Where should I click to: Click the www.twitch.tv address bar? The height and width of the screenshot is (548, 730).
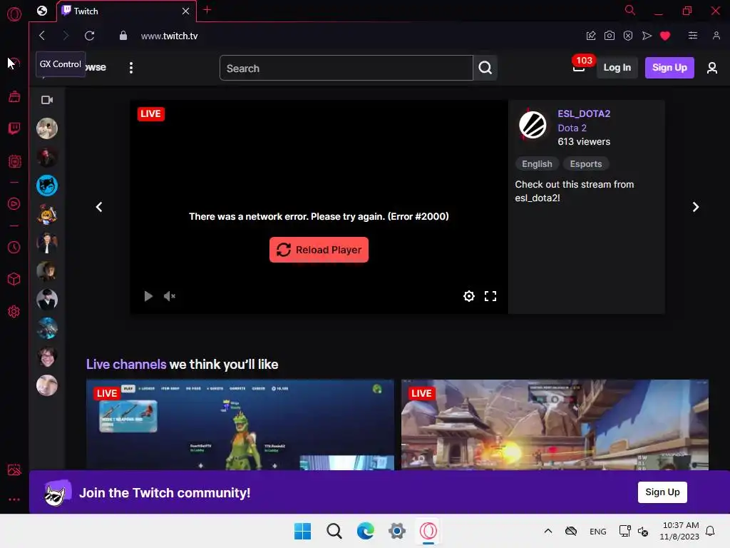170,36
